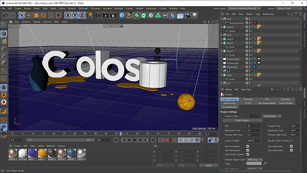307x173 pixels.
Task: Go to start of animation
Action: [116, 140]
